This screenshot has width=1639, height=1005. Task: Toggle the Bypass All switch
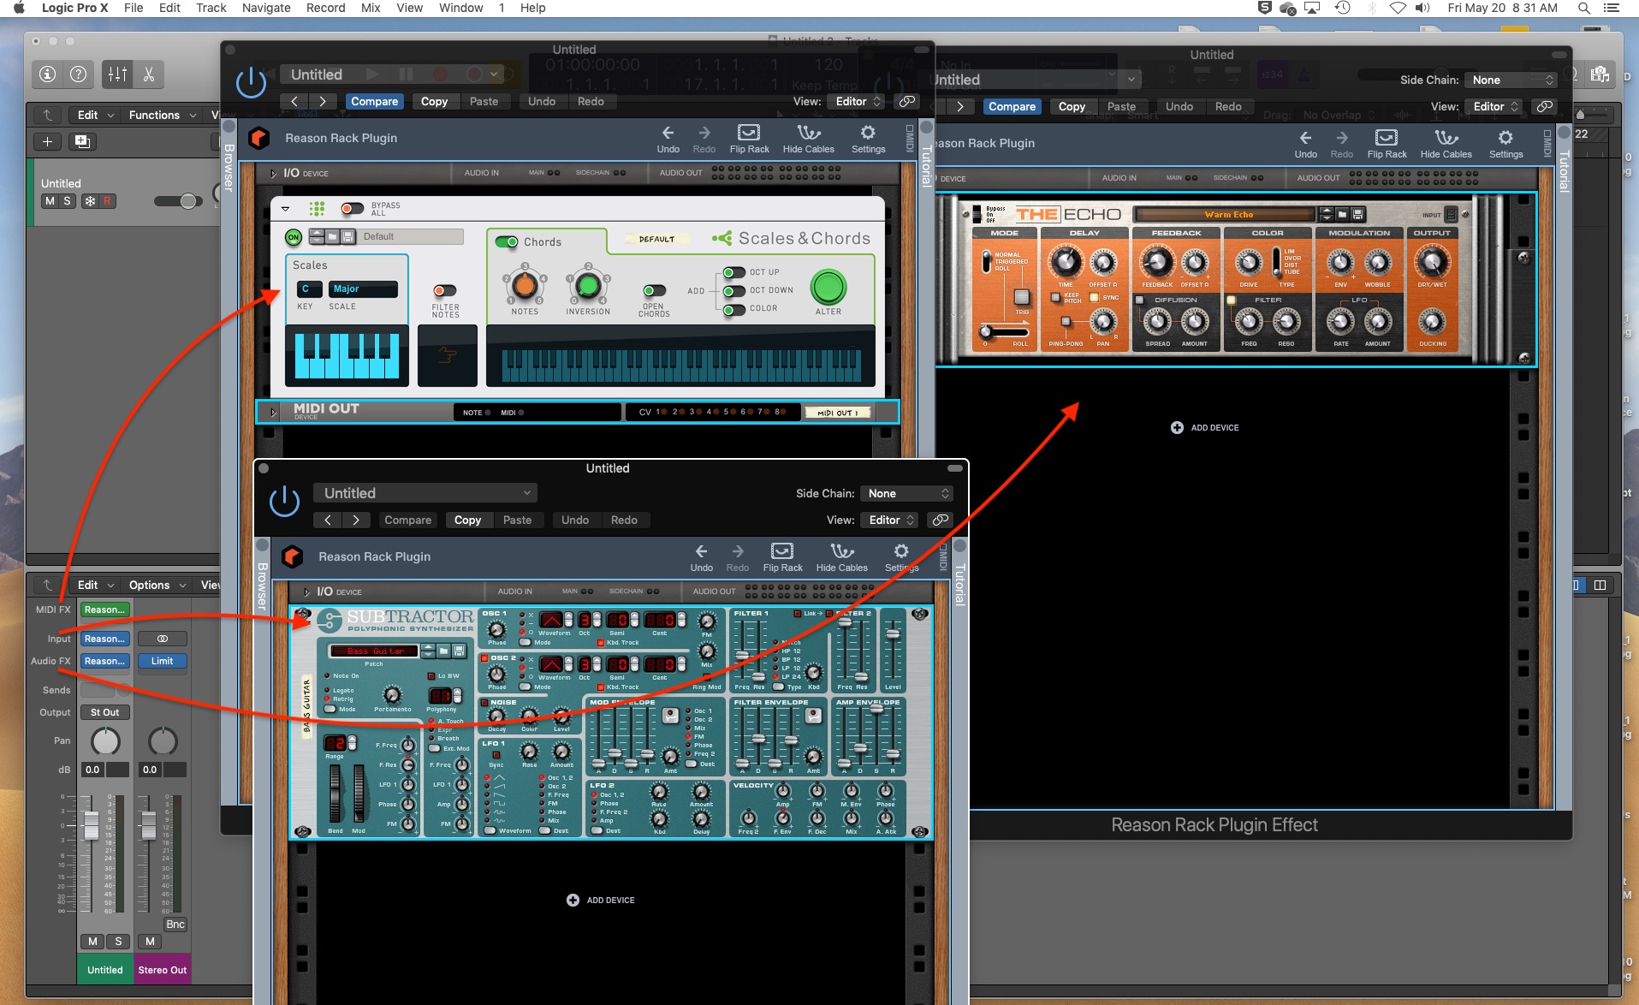(x=352, y=209)
